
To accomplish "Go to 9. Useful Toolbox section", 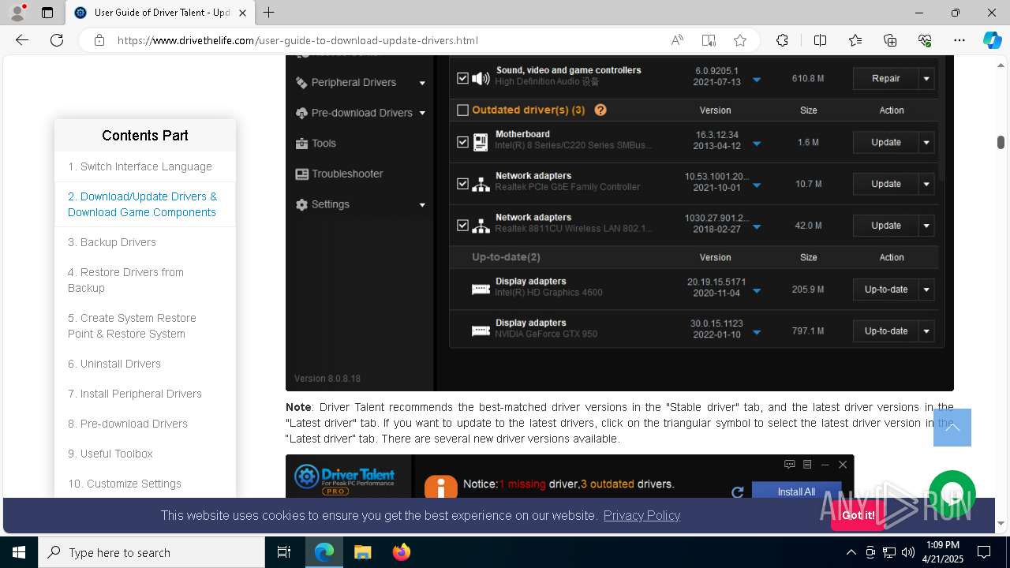I will click(x=110, y=454).
